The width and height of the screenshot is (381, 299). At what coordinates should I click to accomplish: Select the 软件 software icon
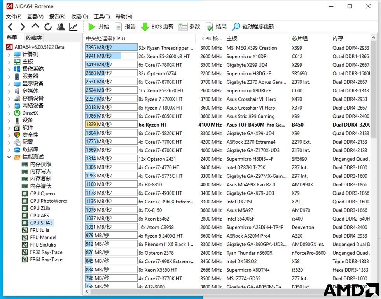(17, 128)
